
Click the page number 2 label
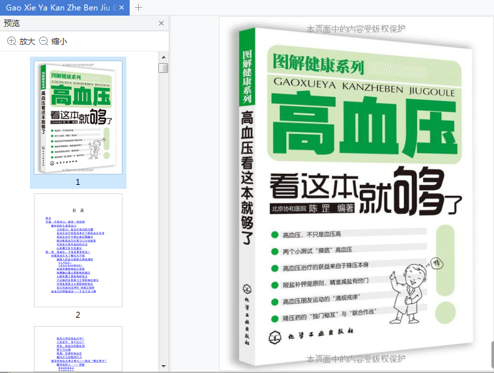click(x=78, y=315)
